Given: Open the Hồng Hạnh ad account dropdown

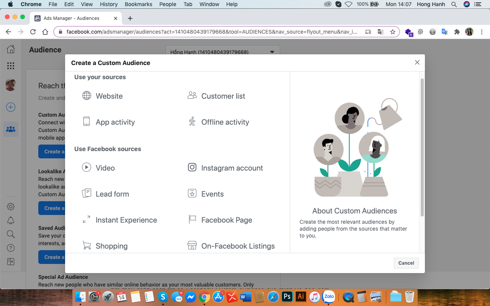Looking at the screenshot, I should pos(222,52).
